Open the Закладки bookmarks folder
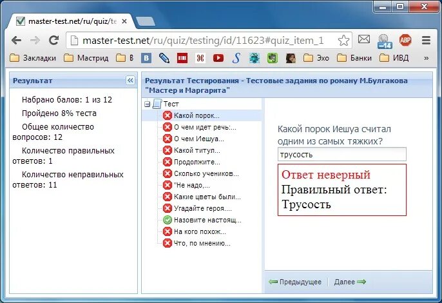This screenshot has height=303, width=442. pos(33,58)
